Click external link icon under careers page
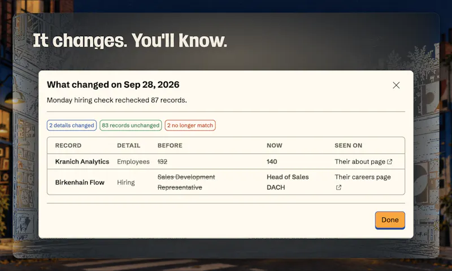Viewport: 452px width, 271px height. pyautogui.click(x=338, y=188)
